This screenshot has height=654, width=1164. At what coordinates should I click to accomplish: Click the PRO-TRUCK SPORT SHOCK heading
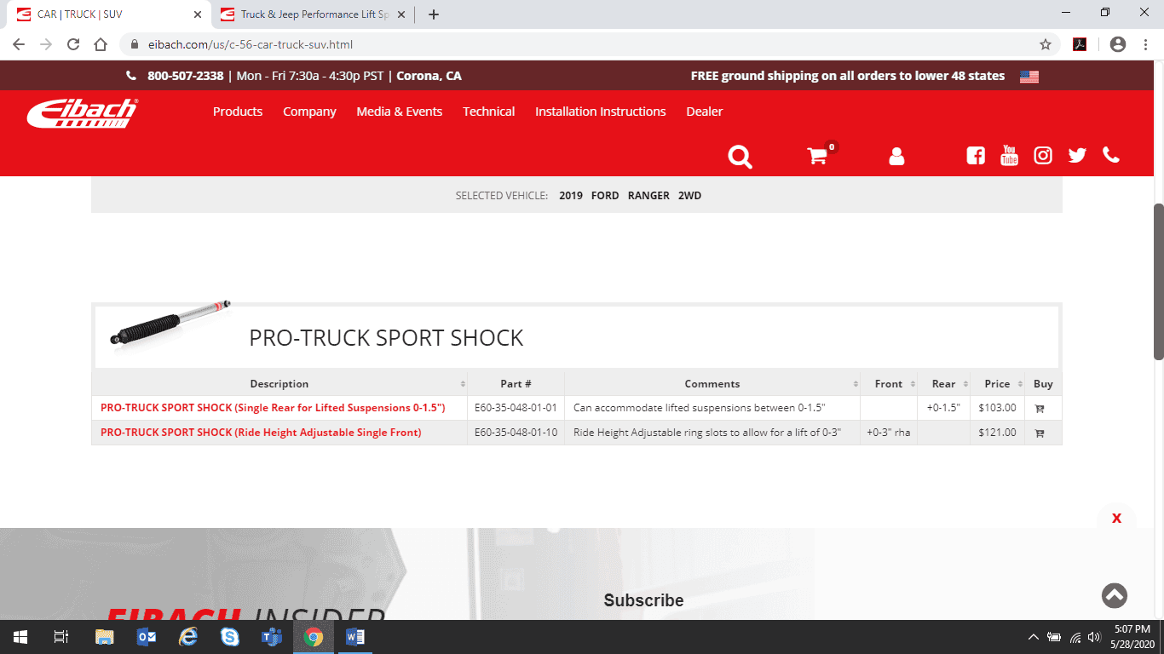pyautogui.click(x=386, y=338)
